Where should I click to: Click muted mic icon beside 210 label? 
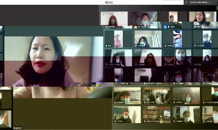pos(204,121)
